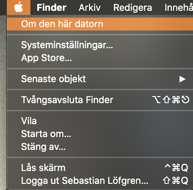Open the Redigera menu
193x190 pixels.
tap(133, 8)
